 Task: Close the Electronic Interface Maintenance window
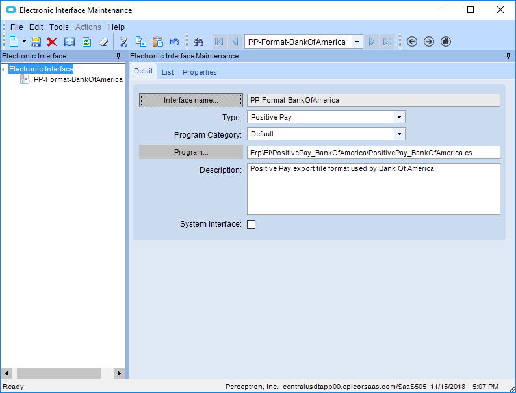pos(500,10)
